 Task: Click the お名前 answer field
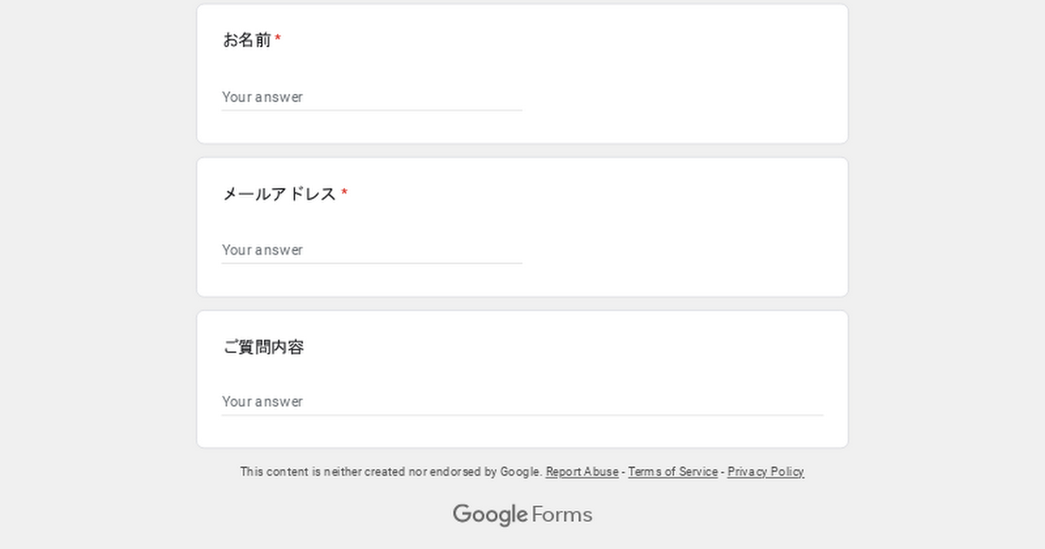click(x=372, y=97)
